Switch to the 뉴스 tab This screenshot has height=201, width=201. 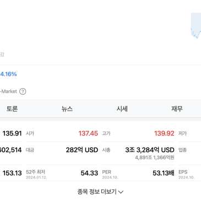[x=67, y=109]
